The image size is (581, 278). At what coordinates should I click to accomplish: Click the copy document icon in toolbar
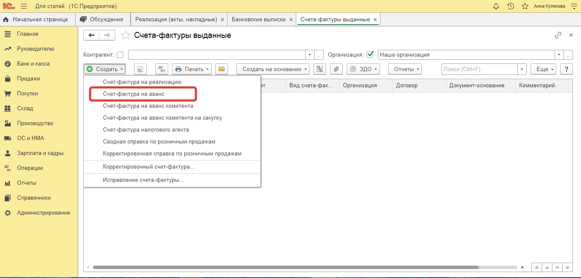click(x=140, y=69)
